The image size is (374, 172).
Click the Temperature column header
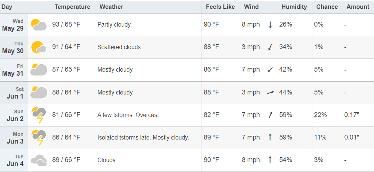tap(72, 7)
